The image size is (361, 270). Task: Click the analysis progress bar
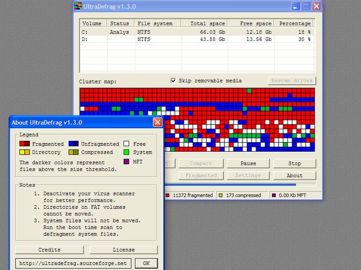tap(240, 184)
